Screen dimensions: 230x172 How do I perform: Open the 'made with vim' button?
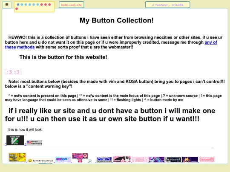point(15,140)
